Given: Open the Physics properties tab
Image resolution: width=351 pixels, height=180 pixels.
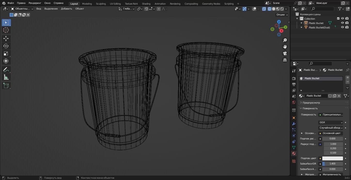Looking at the screenshot, I should point(294,136).
